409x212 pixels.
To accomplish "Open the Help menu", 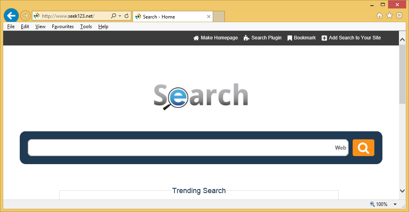I will click(x=103, y=27).
